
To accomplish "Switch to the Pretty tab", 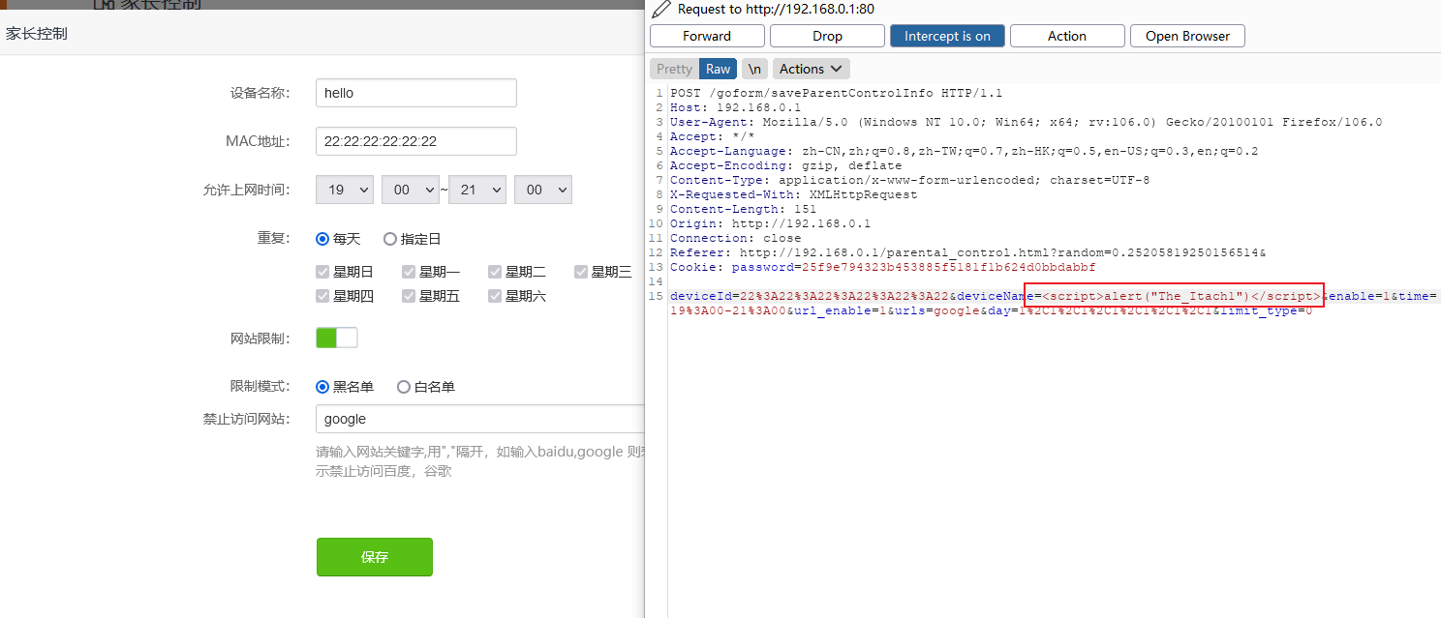I will pyautogui.click(x=674, y=69).
